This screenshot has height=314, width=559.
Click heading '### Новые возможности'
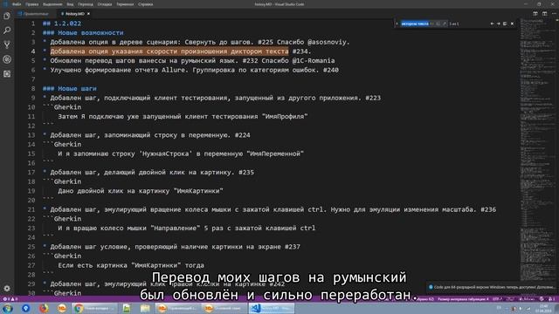pyautogui.click(x=83, y=33)
